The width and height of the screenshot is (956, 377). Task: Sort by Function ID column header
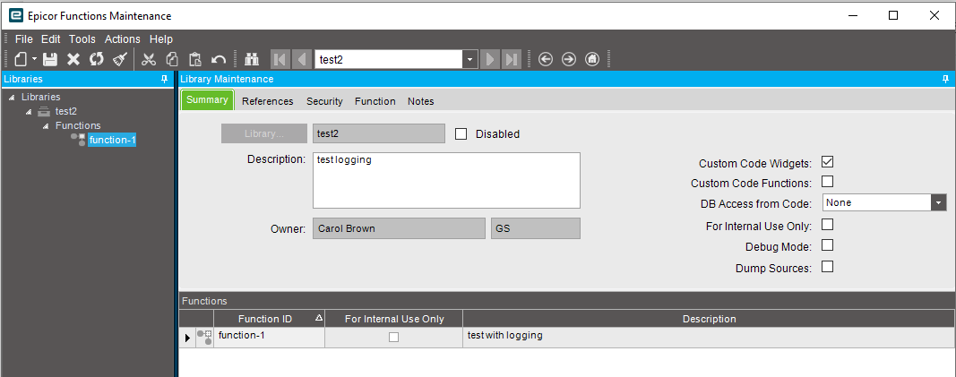pos(270,319)
